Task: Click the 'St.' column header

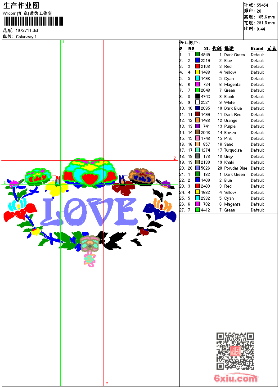Action: (207, 49)
